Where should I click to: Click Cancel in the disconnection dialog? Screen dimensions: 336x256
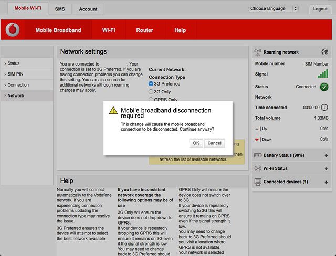[x=215, y=143]
